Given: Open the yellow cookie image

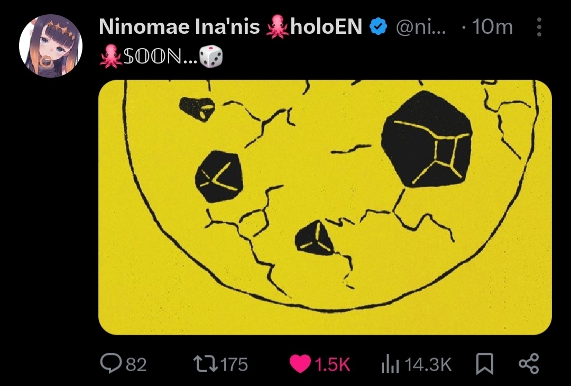Looking at the screenshot, I should coord(325,207).
